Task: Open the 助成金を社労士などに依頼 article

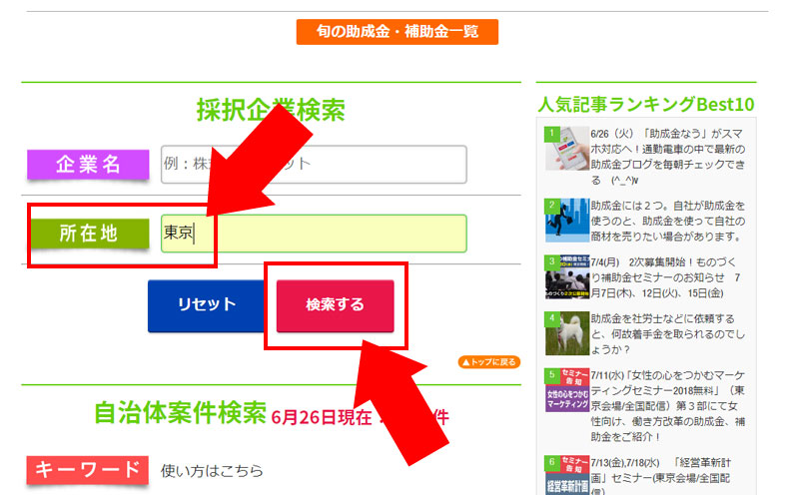Action: pyautogui.click(x=666, y=334)
